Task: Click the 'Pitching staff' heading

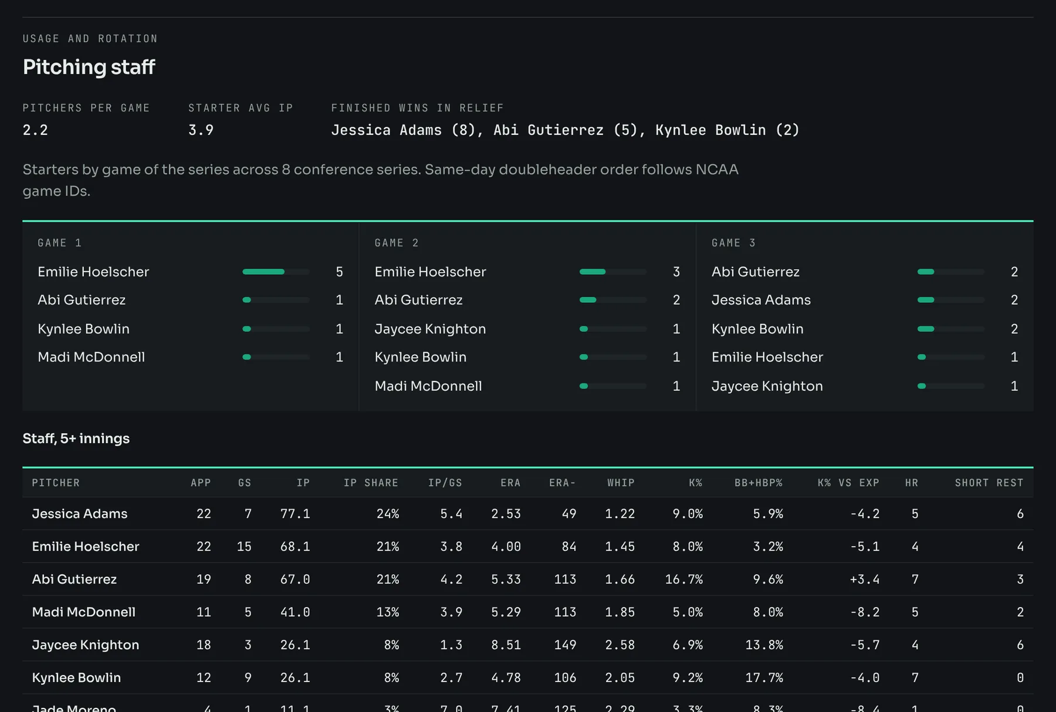Action: pyautogui.click(x=89, y=67)
